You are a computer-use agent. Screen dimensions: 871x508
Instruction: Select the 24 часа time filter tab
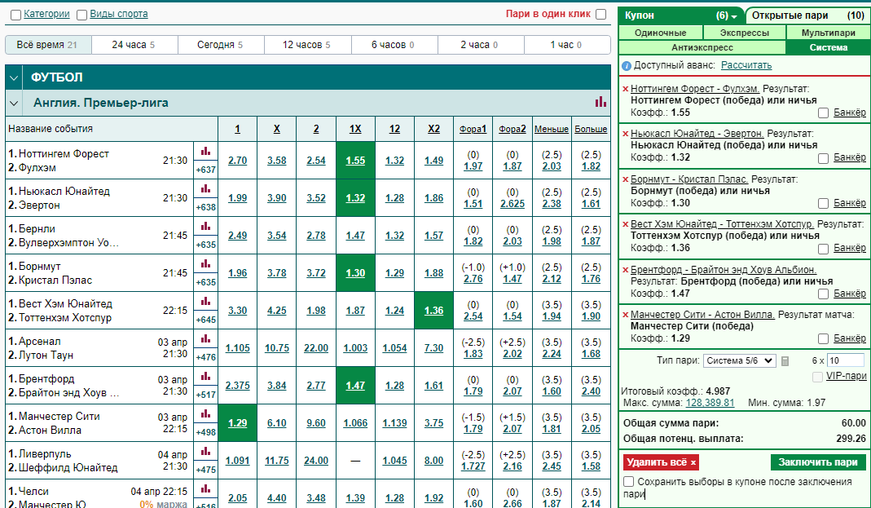coord(134,45)
